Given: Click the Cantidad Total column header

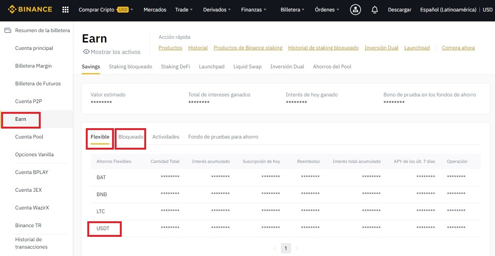Looking at the screenshot, I should coord(165,161).
